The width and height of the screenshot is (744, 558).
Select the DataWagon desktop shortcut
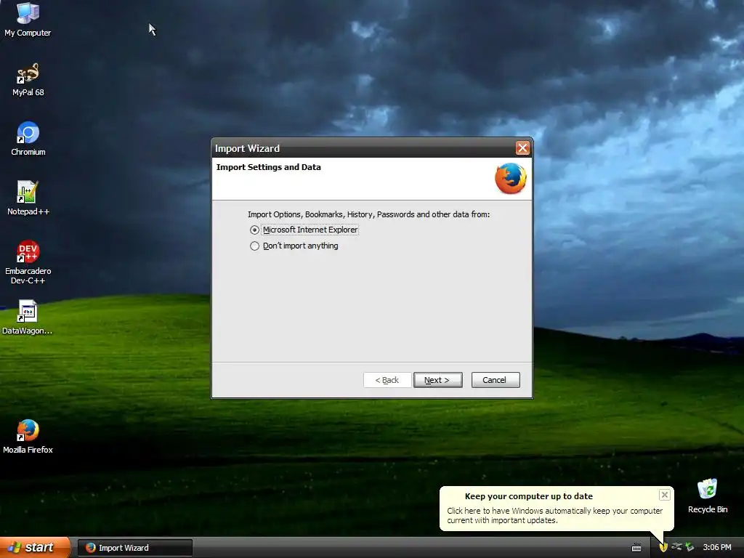pyautogui.click(x=28, y=318)
